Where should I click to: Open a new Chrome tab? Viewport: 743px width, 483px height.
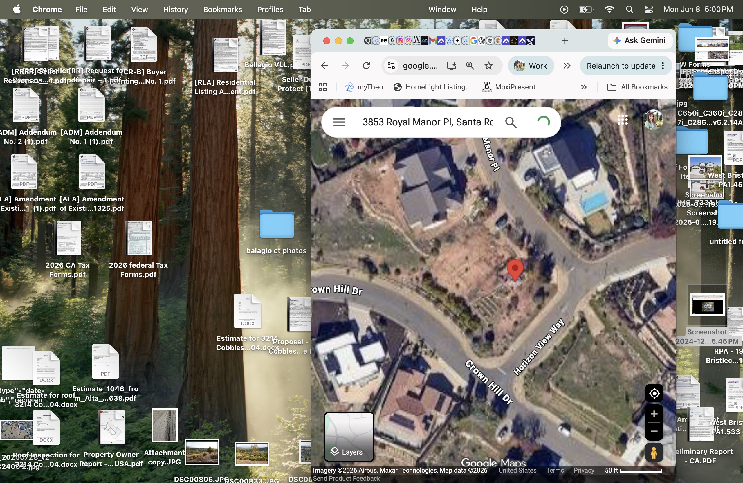click(x=565, y=41)
